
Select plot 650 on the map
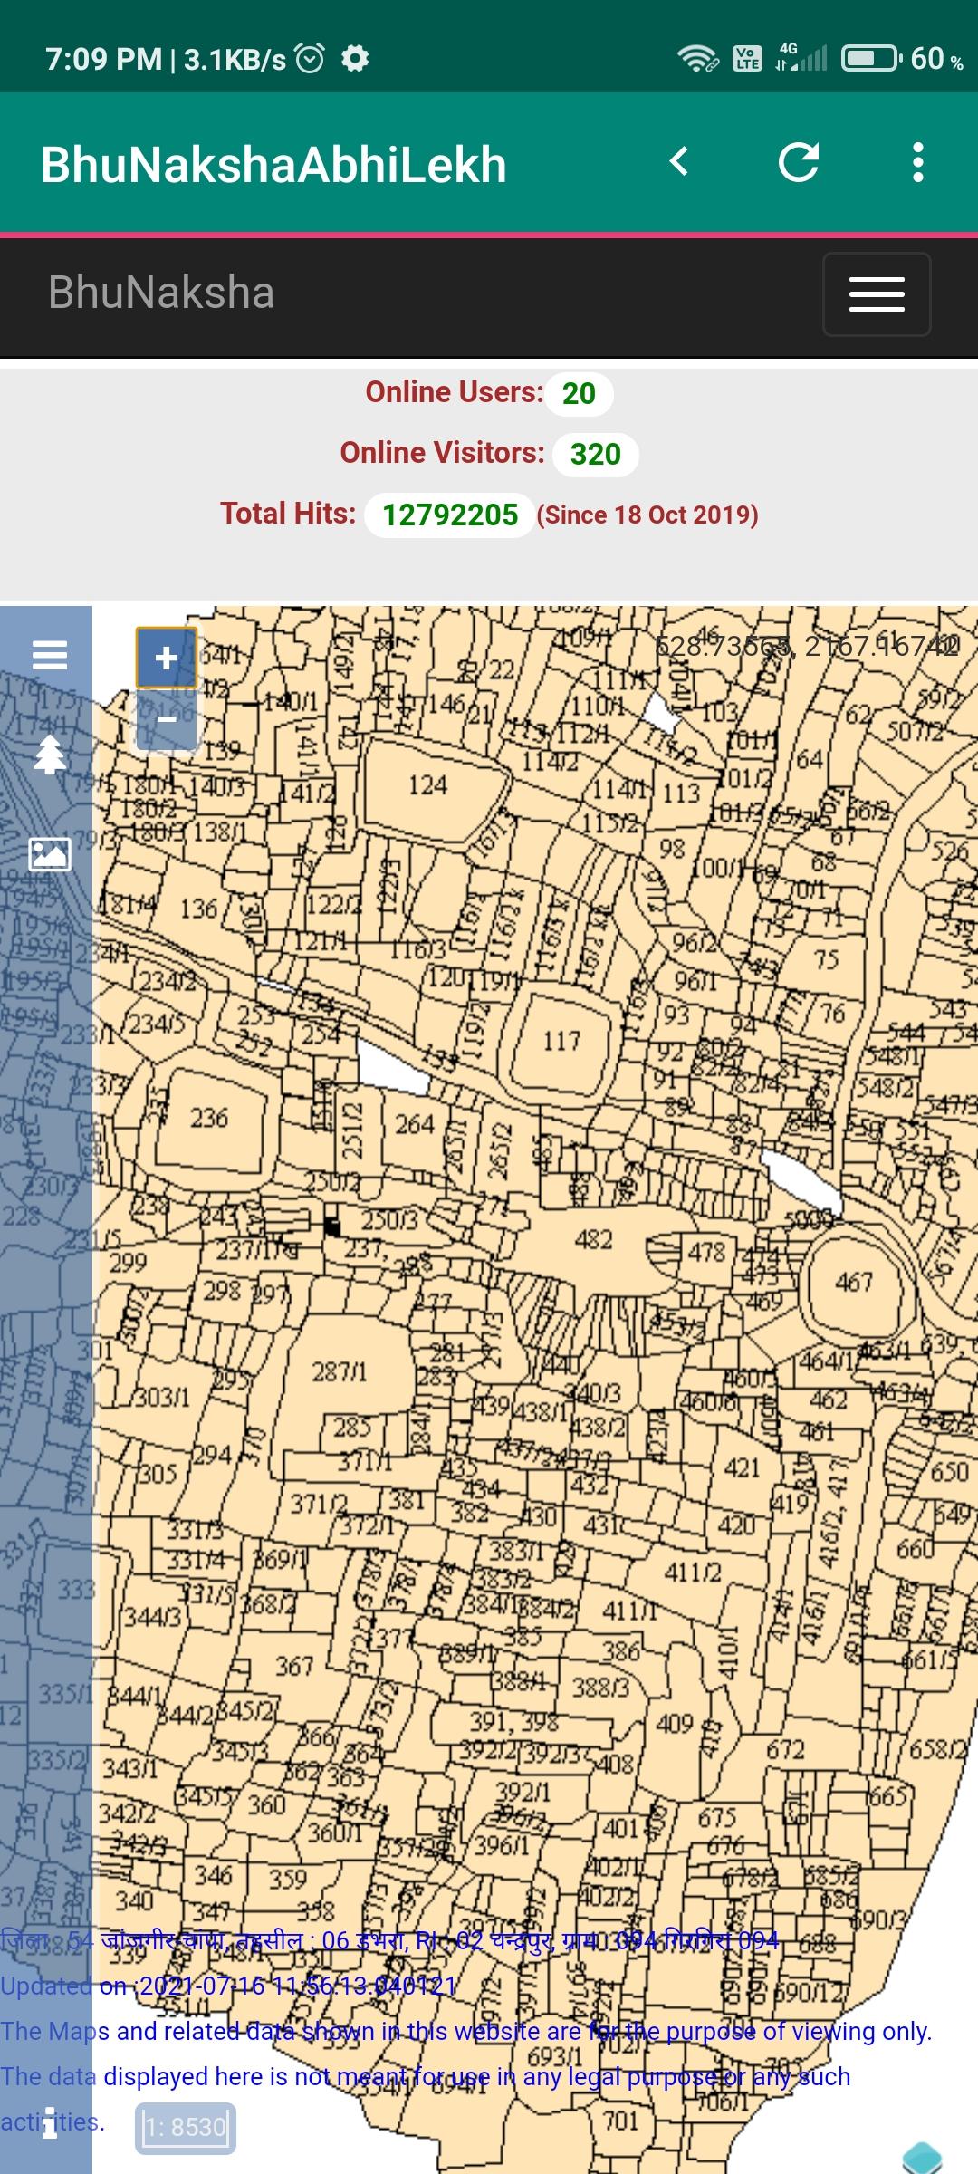pos(949,1470)
